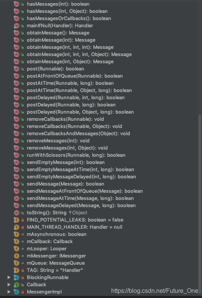Click the structure panel vertical scrollbar
This screenshot has width=202, height=298.
pyautogui.click(x=199, y=204)
